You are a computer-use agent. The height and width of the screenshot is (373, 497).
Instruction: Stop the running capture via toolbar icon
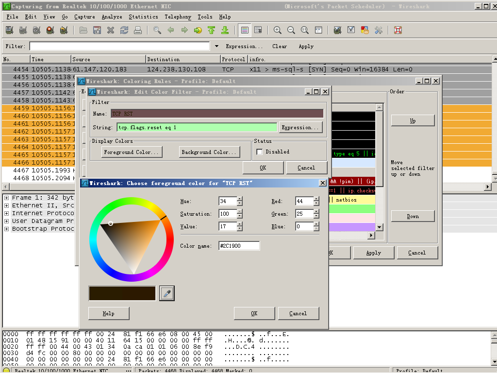(x=50, y=30)
